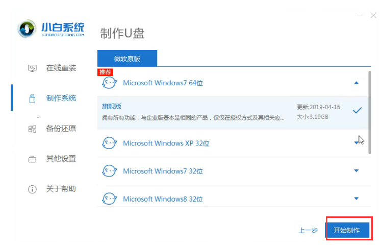Click the 小白系统 logo icon
Screen dimensions: 383x247
[27, 29]
